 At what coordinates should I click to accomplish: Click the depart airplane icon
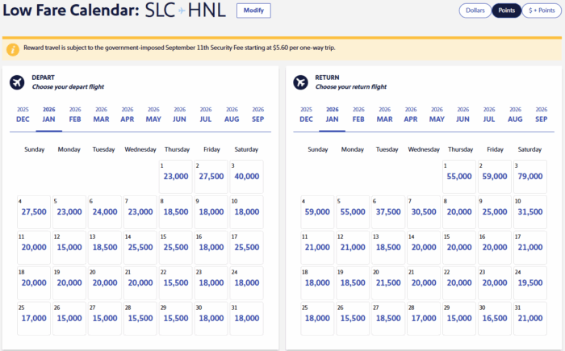pos(18,81)
